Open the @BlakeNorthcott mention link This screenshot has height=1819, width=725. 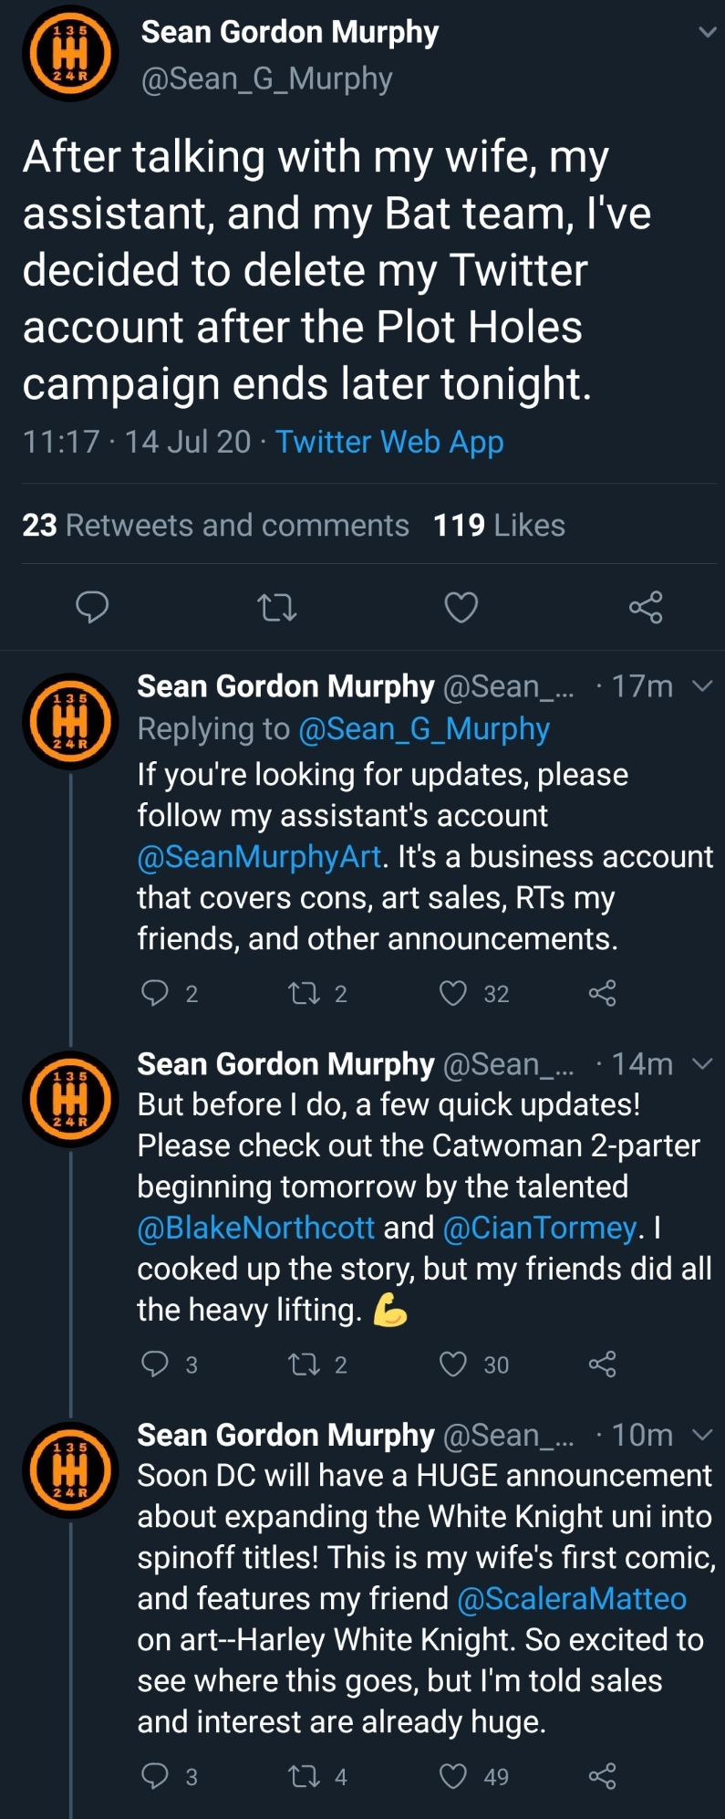tap(256, 1228)
